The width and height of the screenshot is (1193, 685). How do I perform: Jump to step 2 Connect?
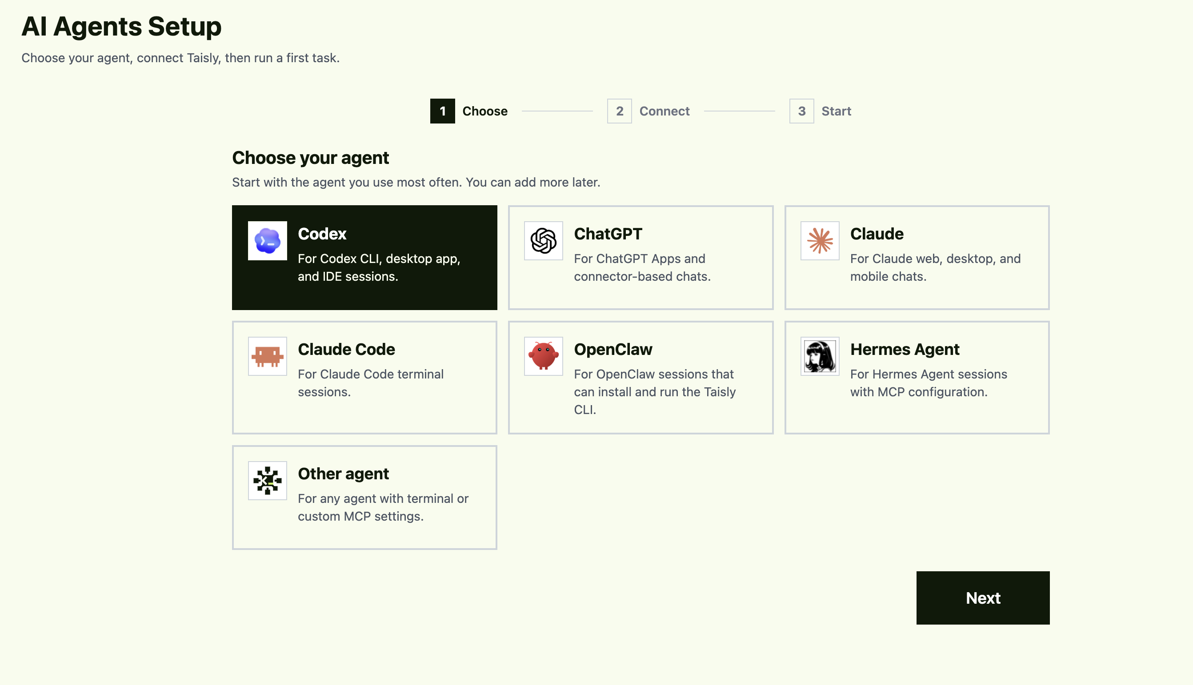click(x=648, y=111)
